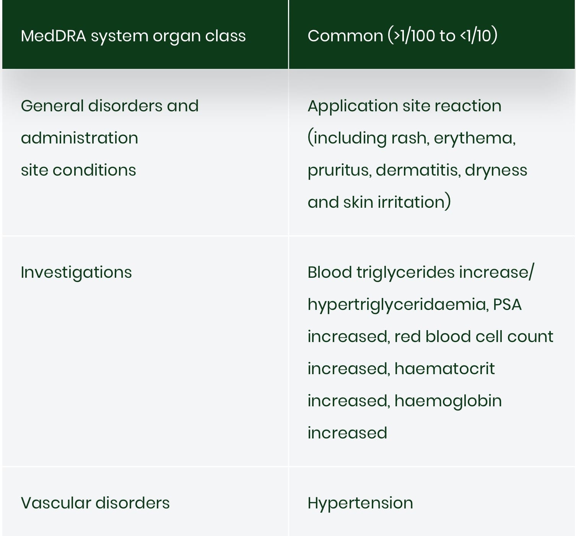Click the word 'administration' in first row
576x536 pixels.
(80, 138)
